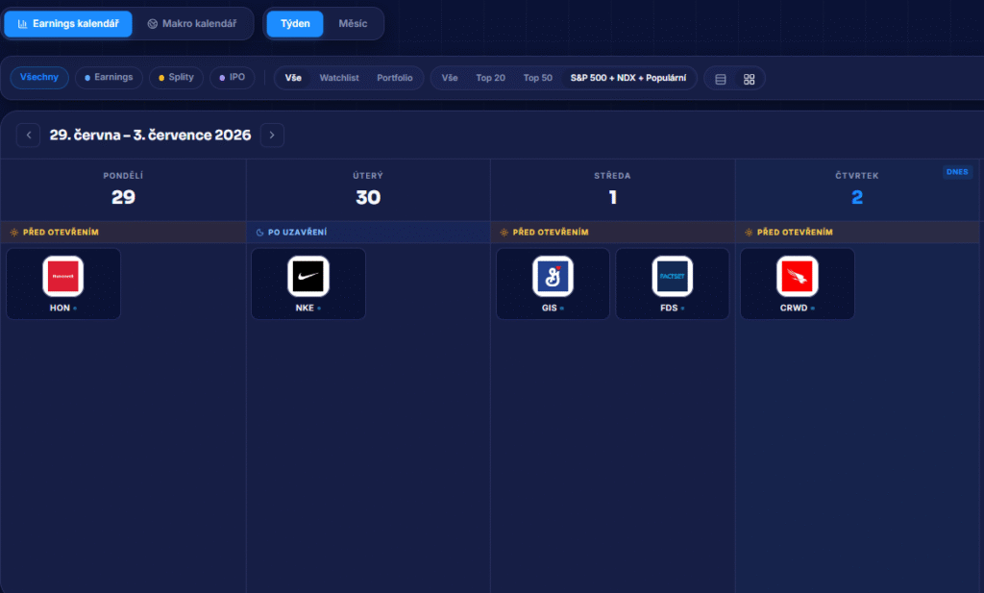Screen dimensions: 984x593
Task: Select the General Mills GIS logo
Action: pyautogui.click(x=553, y=276)
